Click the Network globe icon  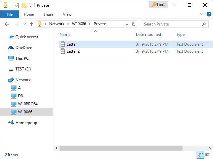[x=11, y=80]
